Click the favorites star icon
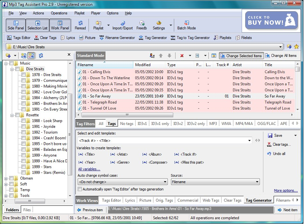 click(x=296, y=47)
